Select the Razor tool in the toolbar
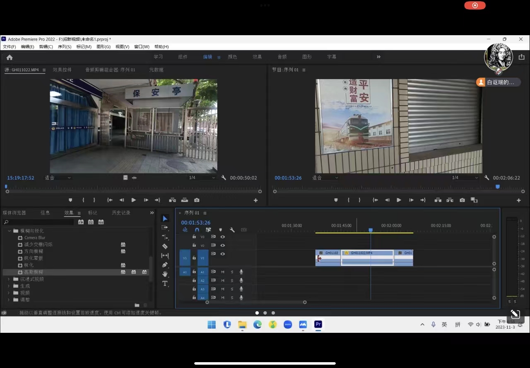The image size is (530, 368). [x=165, y=246]
